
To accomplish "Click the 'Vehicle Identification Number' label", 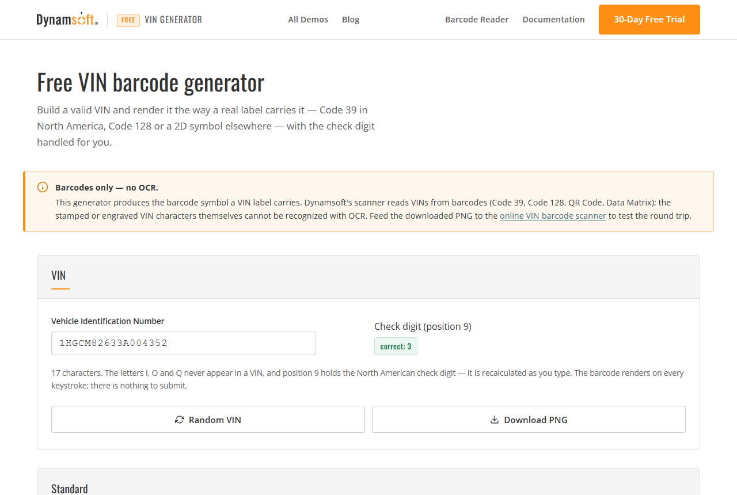I will (108, 321).
